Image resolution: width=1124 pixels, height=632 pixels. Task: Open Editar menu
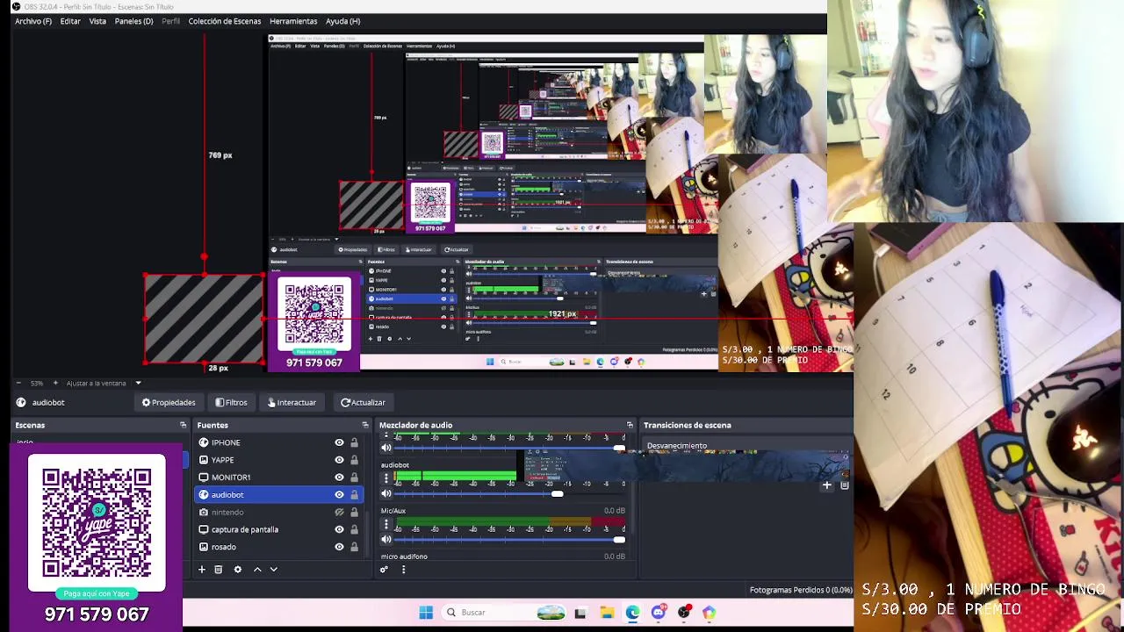coord(70,21)
